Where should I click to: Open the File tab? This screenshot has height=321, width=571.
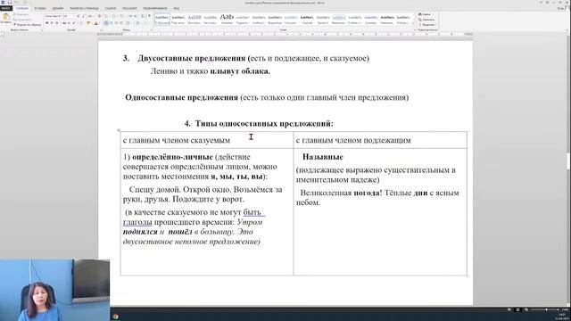(x=6, y=8)
